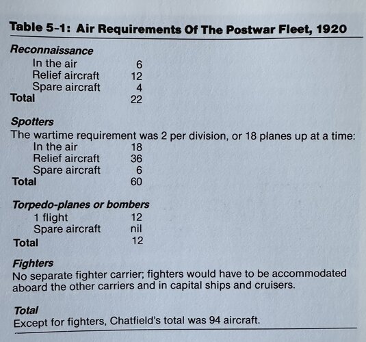The width and height of the screenshot is (366, 342).
Task: Click the 'nil' spare aircraft value
Action: (x=136, y=228)
